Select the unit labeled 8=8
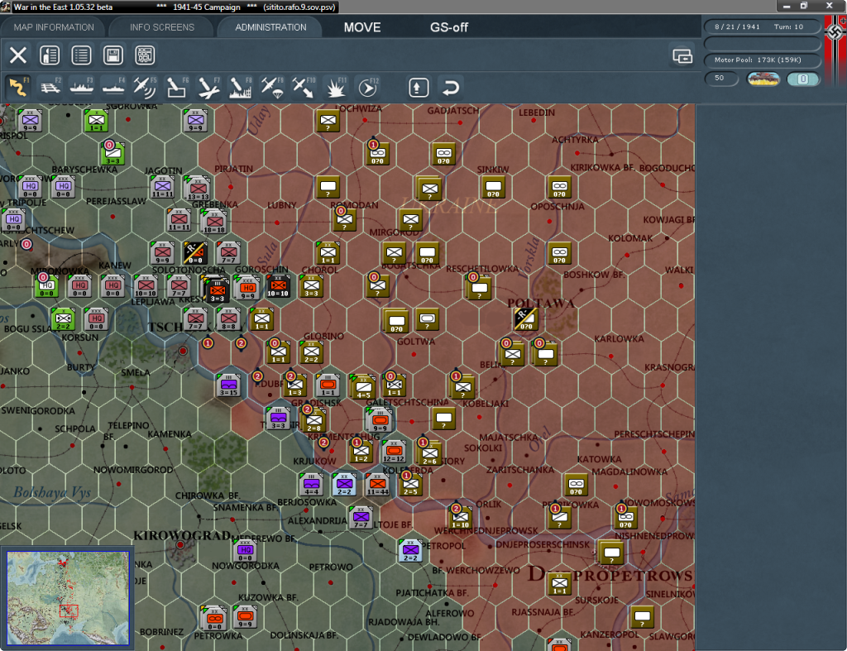The width and height of the screenshot is (847, 651). pyautogui.click(x=228, y=318)
